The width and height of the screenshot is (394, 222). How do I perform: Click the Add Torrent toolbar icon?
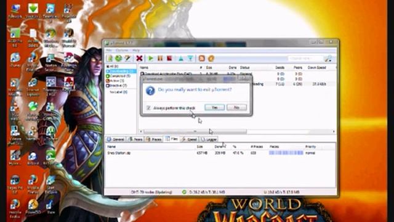110,58
